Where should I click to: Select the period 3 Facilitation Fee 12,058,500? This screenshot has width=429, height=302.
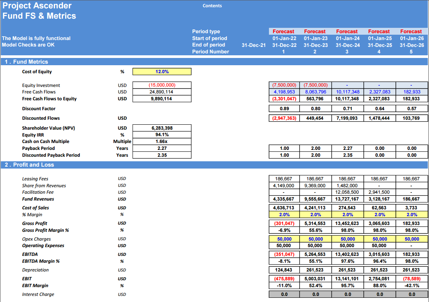348,192
